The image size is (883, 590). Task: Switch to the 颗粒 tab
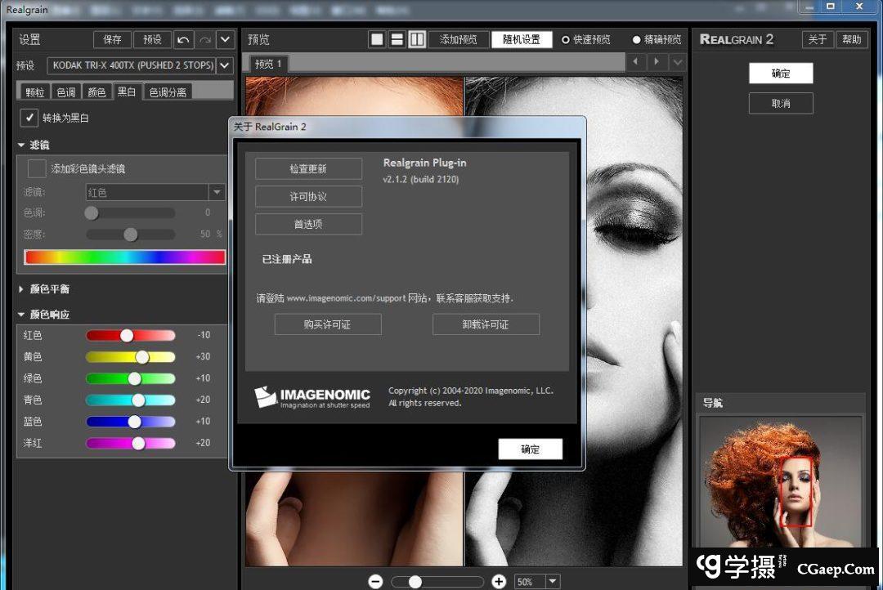tap(35, 92)
